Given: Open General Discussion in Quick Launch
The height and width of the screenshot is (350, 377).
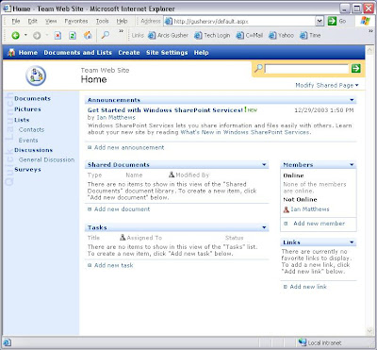Looking at the screenshot, I should point(46,159).
